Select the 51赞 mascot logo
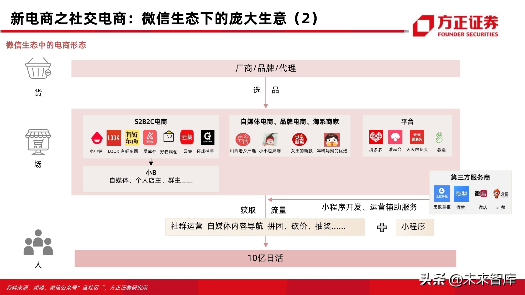This screenshot has height=295, width=525. [x=501, y=194]
